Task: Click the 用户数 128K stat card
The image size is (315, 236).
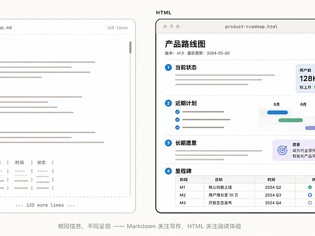Action: (x=305, y=79)
